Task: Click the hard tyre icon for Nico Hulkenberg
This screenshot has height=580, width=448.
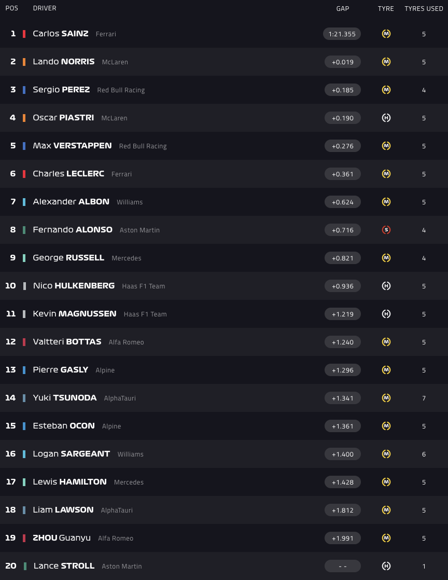Action: click(386, 286)
